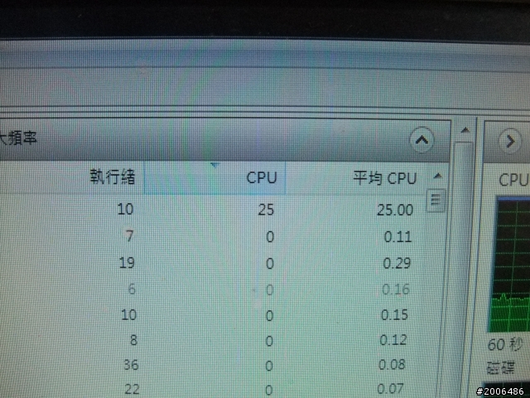Click the 大頻率 header text

tap(17, 138)
